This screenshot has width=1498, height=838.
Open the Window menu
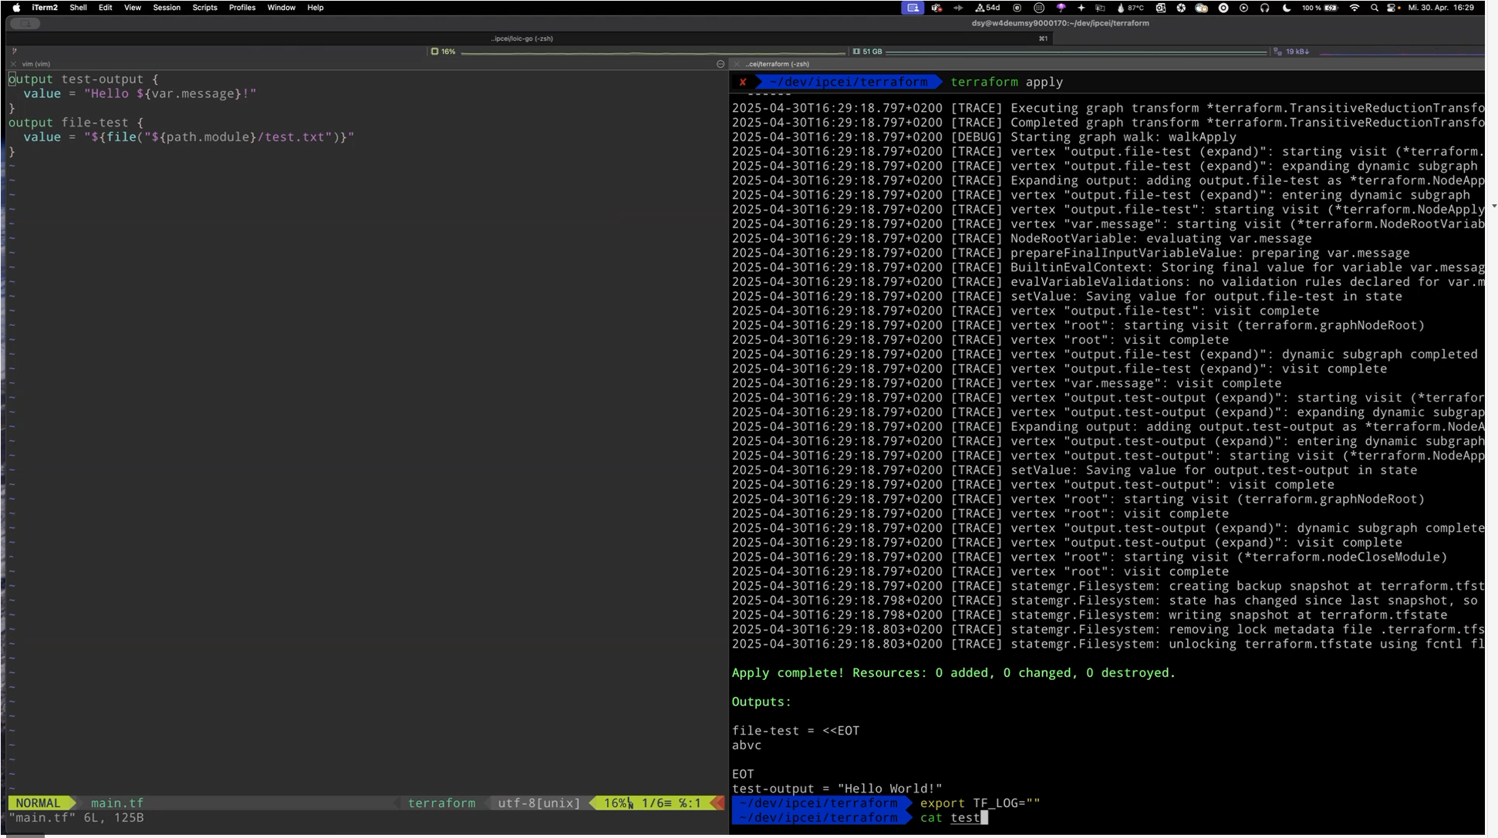point(282,8)
